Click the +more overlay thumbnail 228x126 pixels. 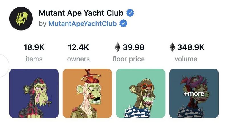click(x=194, y=93)
